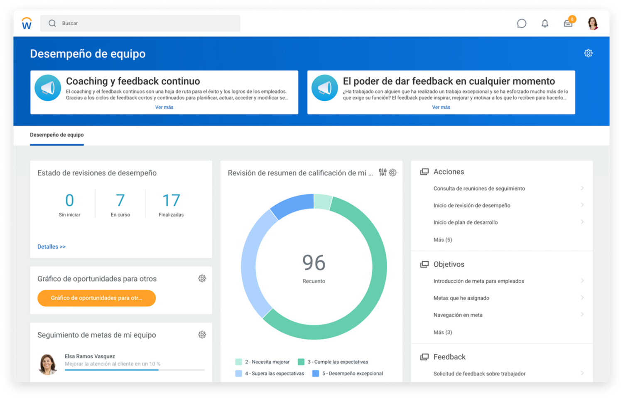
Task: Click chevron beside Introducción de meta para empleados
Action: [x=582, y=280]
